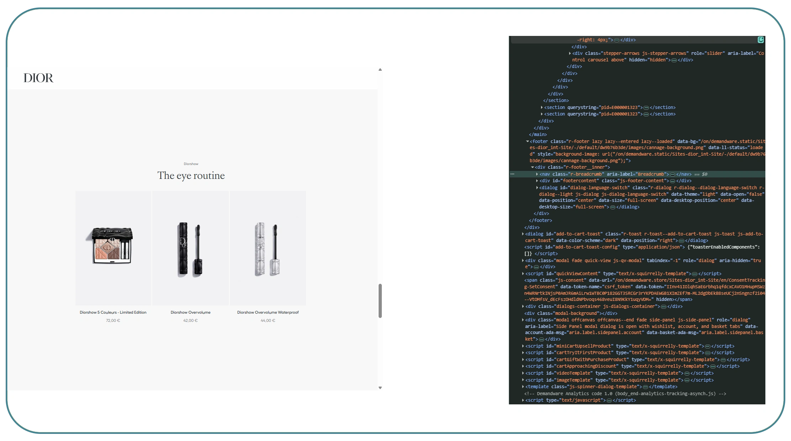Expand the cartTryItFirstProduct script node
The height and width of the screenshot is (441, 791).
tap(523, 353)
